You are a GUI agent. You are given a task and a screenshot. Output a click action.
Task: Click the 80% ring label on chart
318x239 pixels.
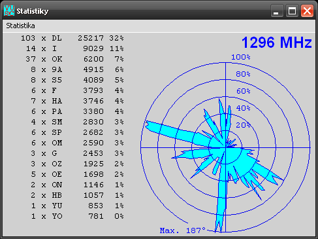pyautogui.click(x=243, y=74)
